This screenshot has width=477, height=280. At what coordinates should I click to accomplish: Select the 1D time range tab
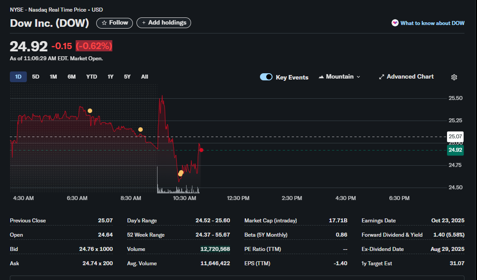pyautogui.click(x=18, y=77)
